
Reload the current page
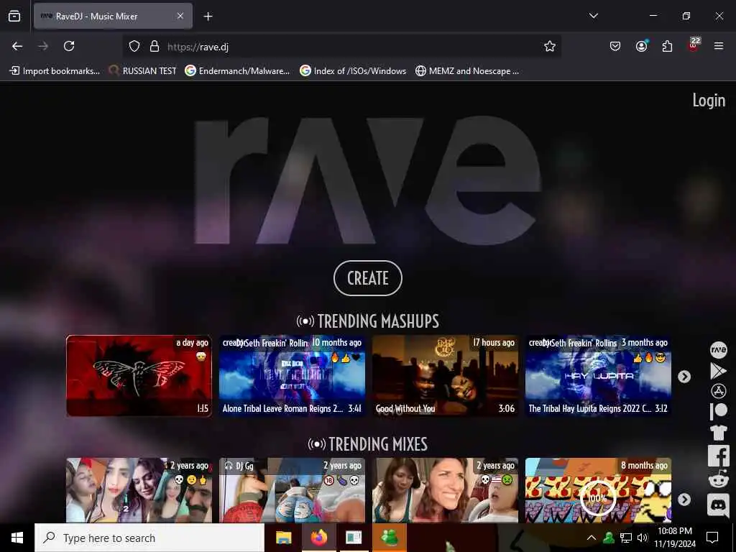click(69, 46)
